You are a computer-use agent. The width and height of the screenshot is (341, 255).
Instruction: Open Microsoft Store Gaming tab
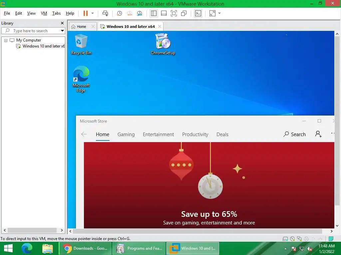(x=126, y=134)
